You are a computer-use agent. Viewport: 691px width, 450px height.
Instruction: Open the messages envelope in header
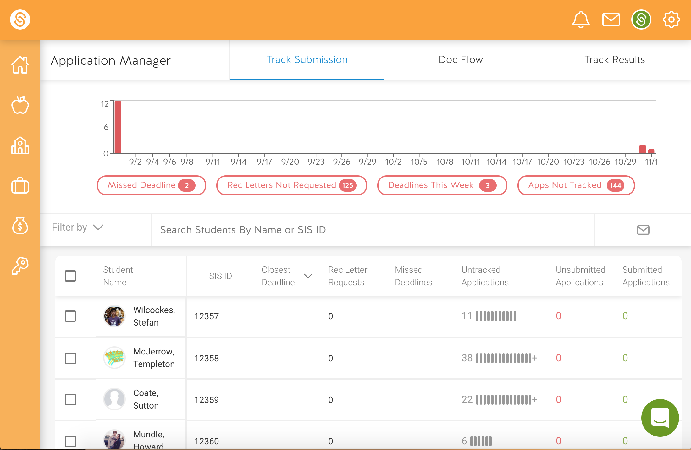tap(611, 19)
